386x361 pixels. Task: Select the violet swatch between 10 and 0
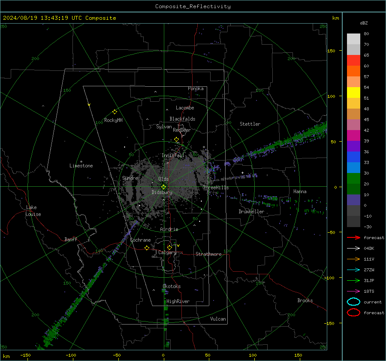[353, 200]
